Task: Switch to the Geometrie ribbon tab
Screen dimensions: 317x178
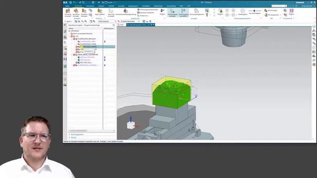Action: 90,6
